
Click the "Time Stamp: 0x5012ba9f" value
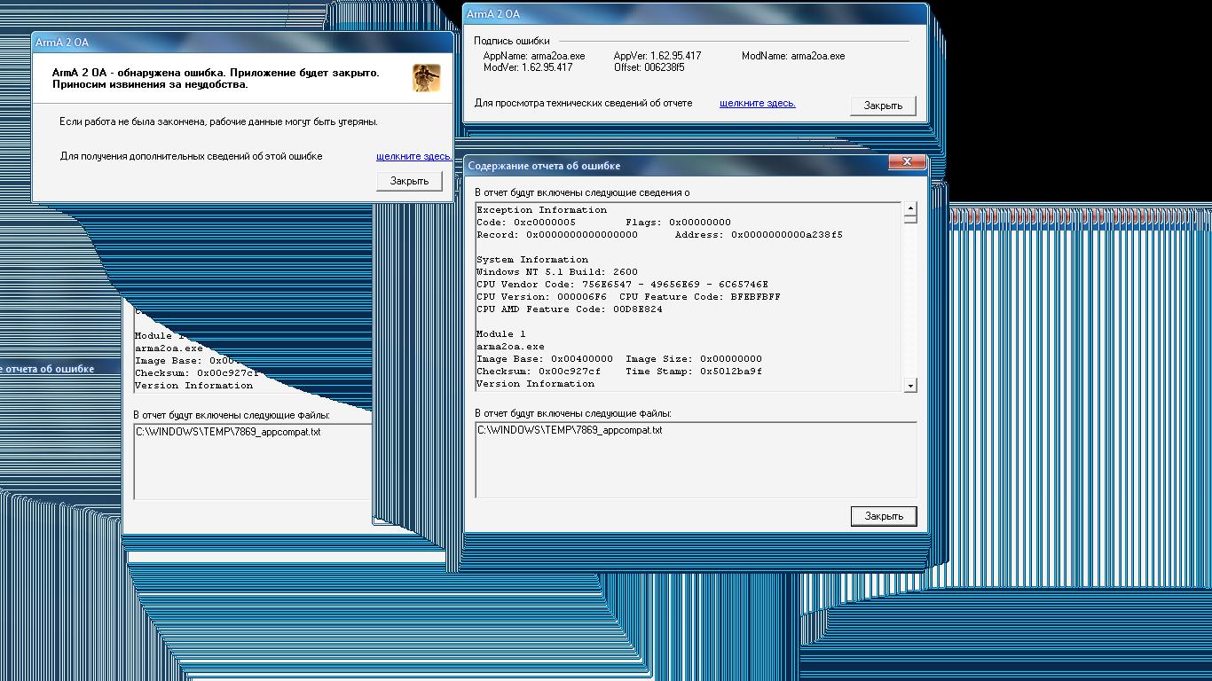coord(694,372)
